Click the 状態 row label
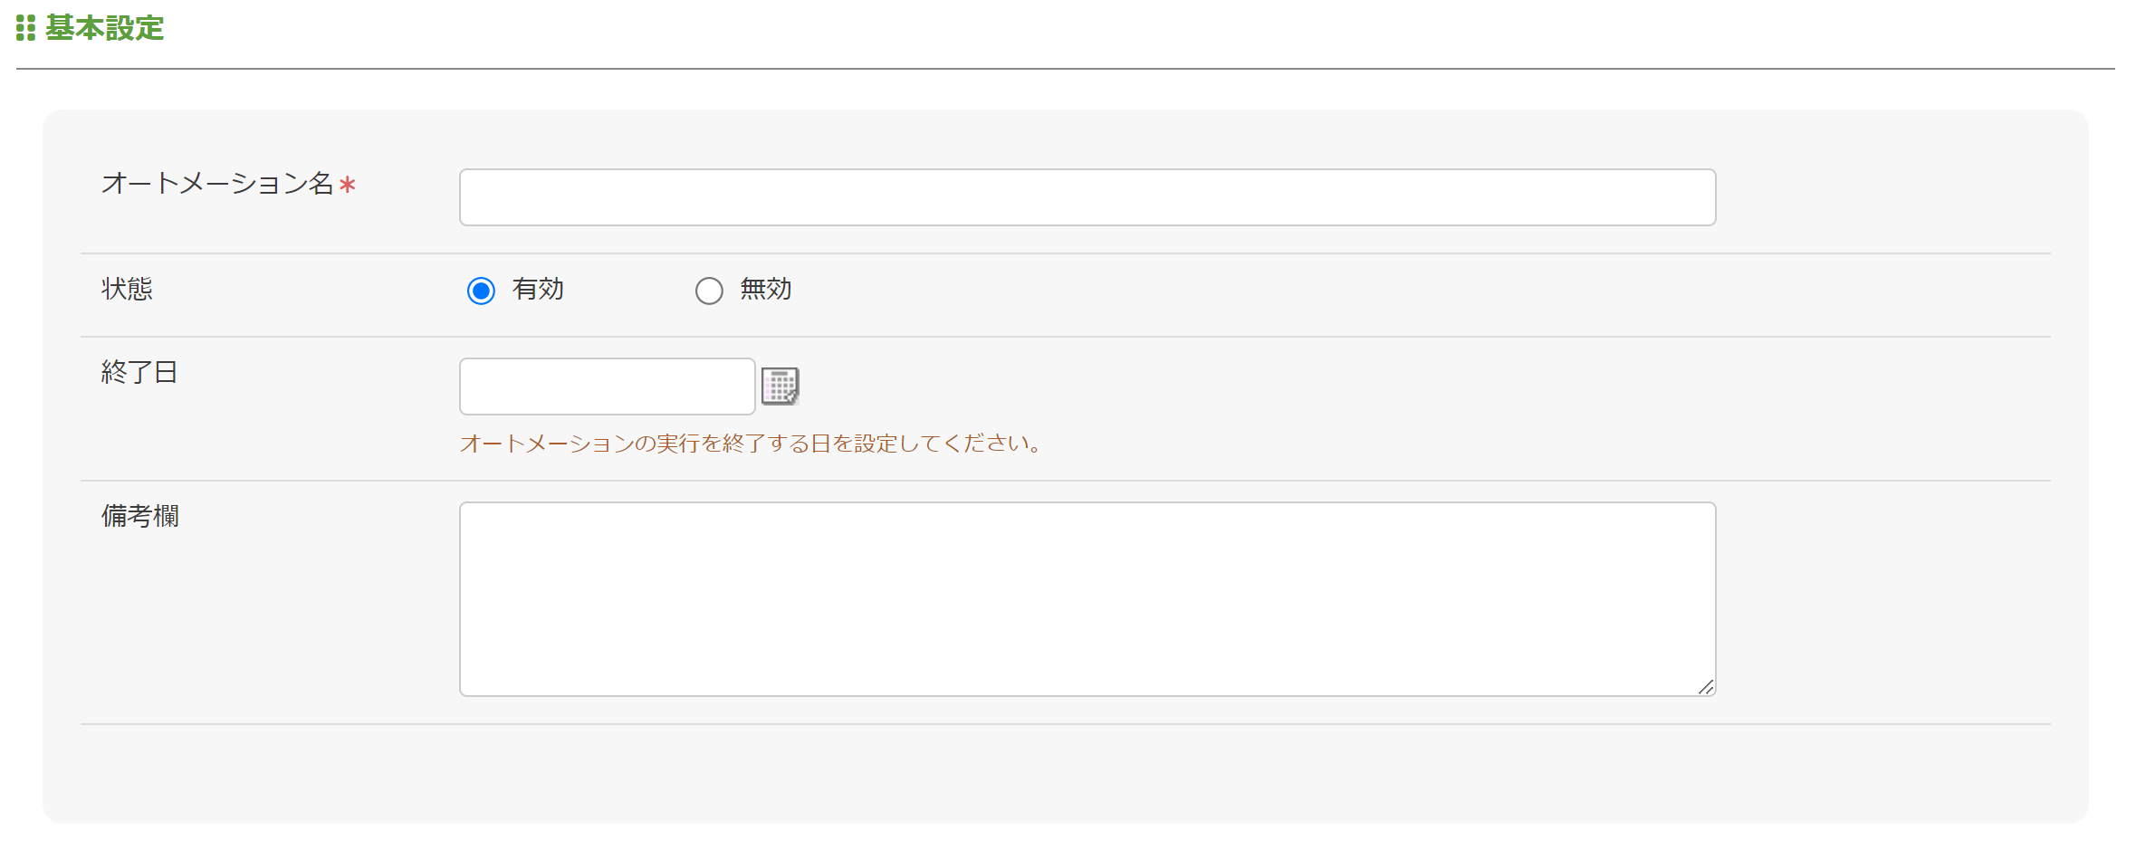This screenshot has width=2136, height=859. tap(126, 288)
